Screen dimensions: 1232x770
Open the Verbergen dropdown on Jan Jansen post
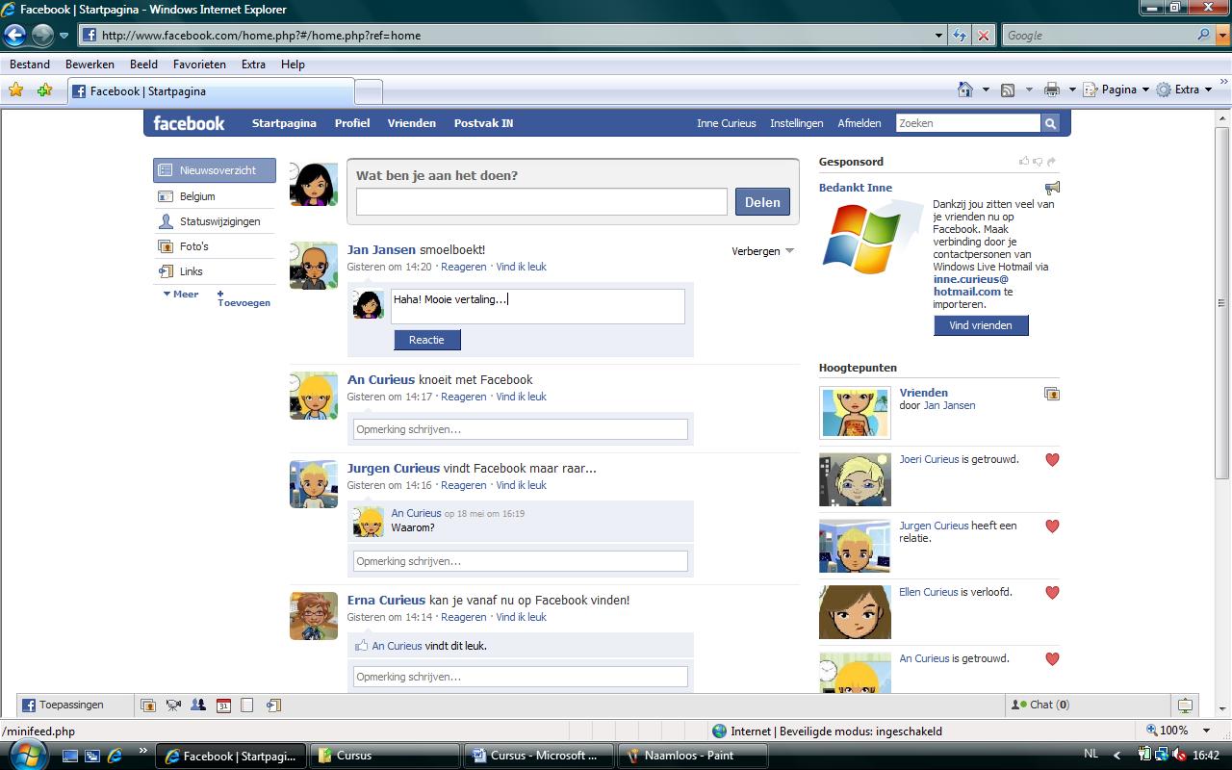click(x=763, y=251)
